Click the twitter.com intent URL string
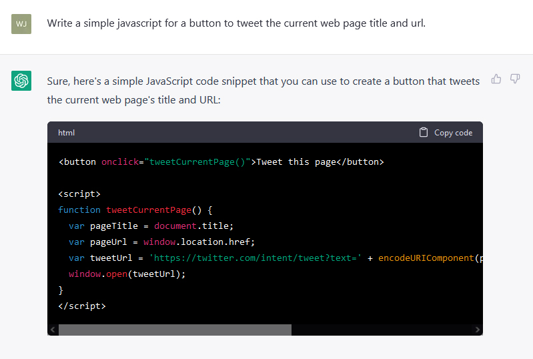The image size is (533, 359). pyautogui.click(x=255, y=258)
